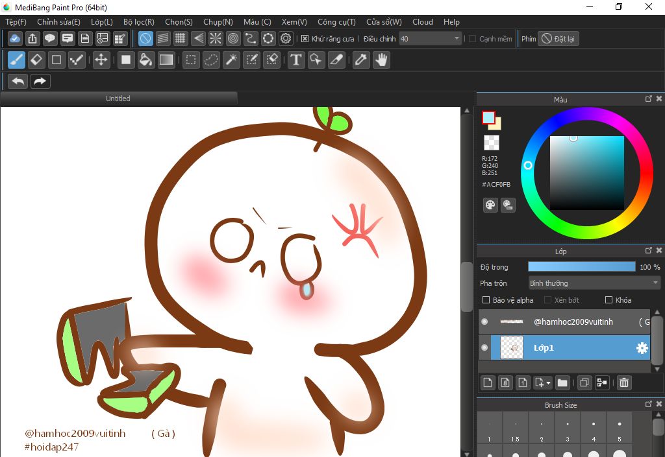Open the Điều chỉnh value dropdown
This screenshot has width=665, height=457.
[431, 38]
